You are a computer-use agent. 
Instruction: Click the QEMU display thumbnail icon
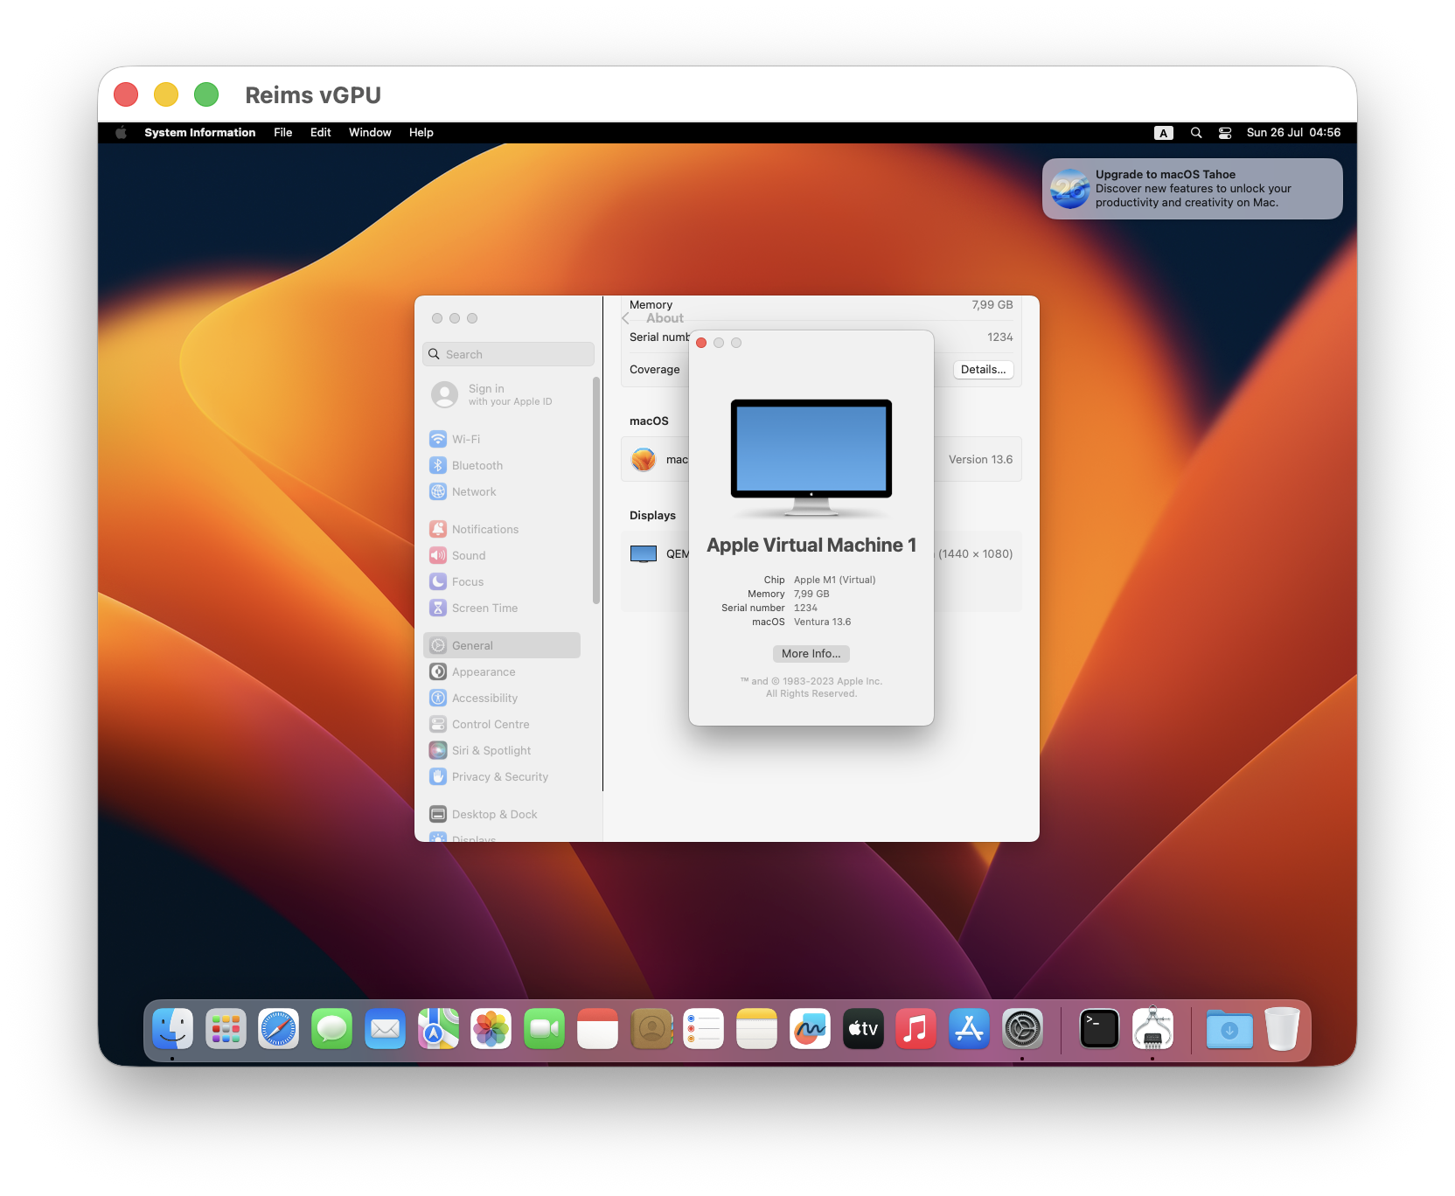[644, 553]
